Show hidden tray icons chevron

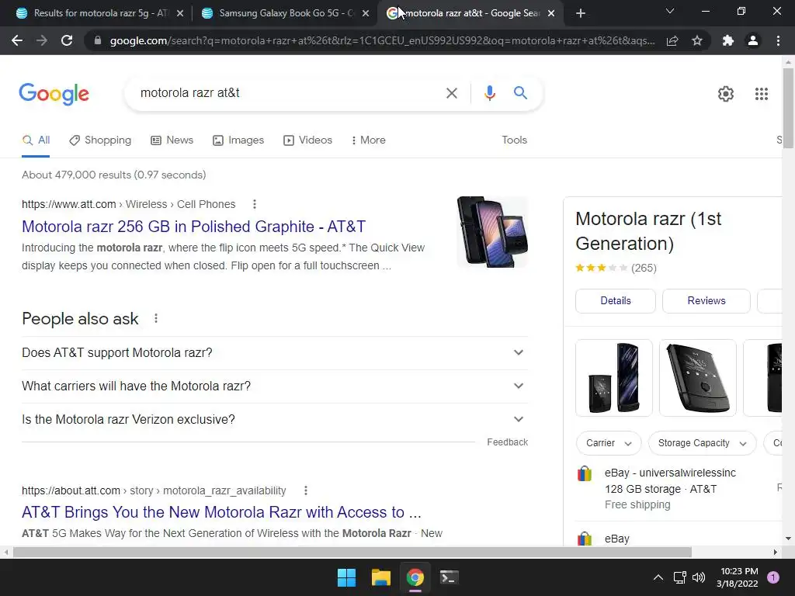pyautogui.click(x=658, y=577)
